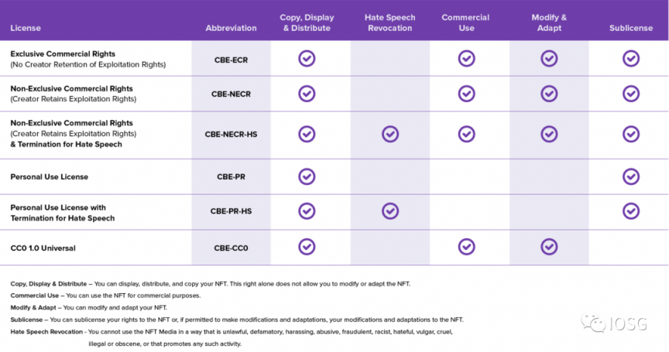
Task: Click the CBE-PR Sublicense checkmark
Action: coord(631,176)
